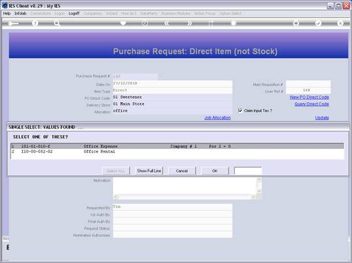Click the Logoff menu item

pos(74,14)
